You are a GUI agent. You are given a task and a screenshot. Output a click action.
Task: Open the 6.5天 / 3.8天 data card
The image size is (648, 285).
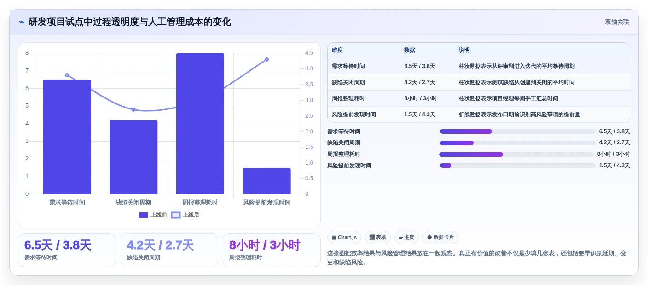(67, 250)
